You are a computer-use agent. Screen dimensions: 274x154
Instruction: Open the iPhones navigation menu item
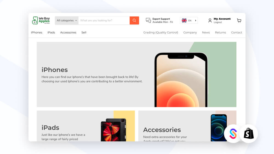tap(36, 32)
